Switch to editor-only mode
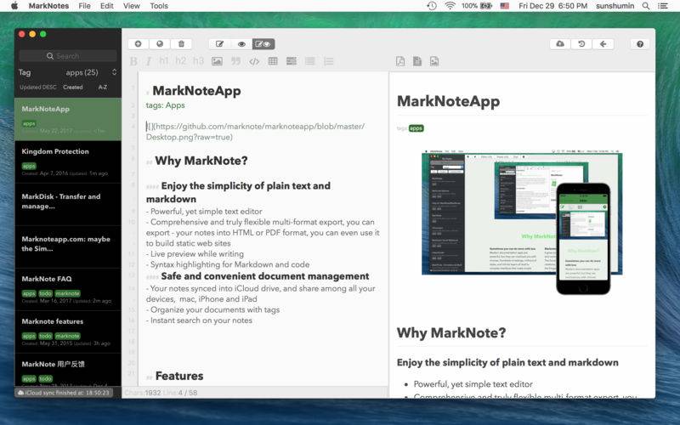The image size is (680, 425). pyautogui.click(x=220, y=44)
